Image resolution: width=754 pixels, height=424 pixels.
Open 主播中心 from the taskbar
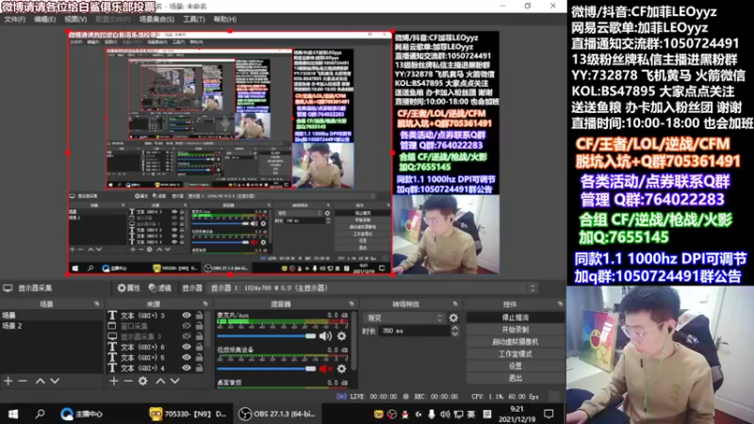pyautogui.click(x=82, y=414)
